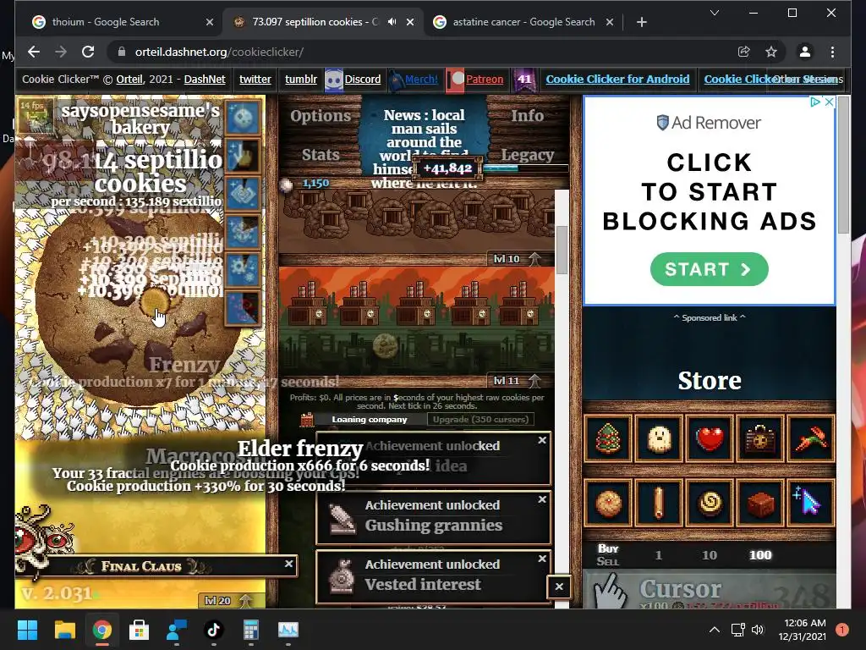Dismiss the Vested interest achievement notification
866x650 pixels.
(542, 559)
